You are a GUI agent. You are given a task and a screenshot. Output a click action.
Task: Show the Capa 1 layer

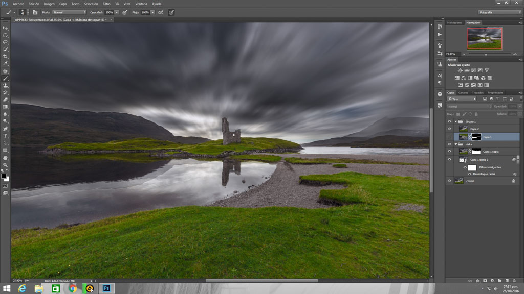449,137
